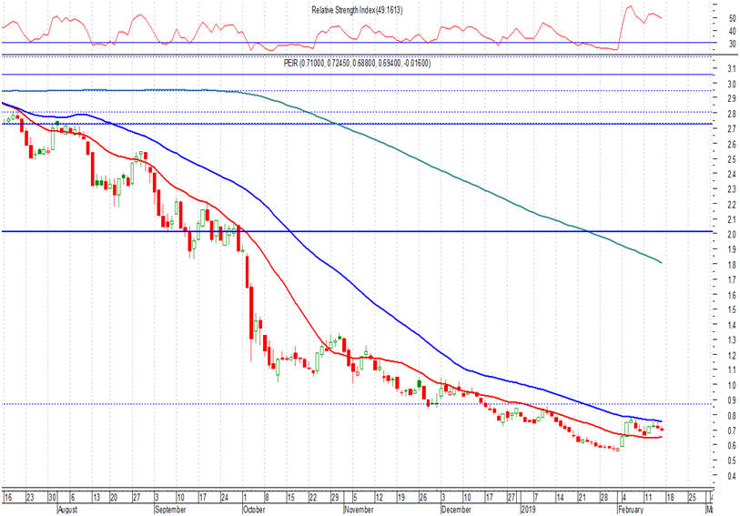The image size is (740, 516).
Task: Select the RSI axis value 30
Action: click(x=732, y=45)
